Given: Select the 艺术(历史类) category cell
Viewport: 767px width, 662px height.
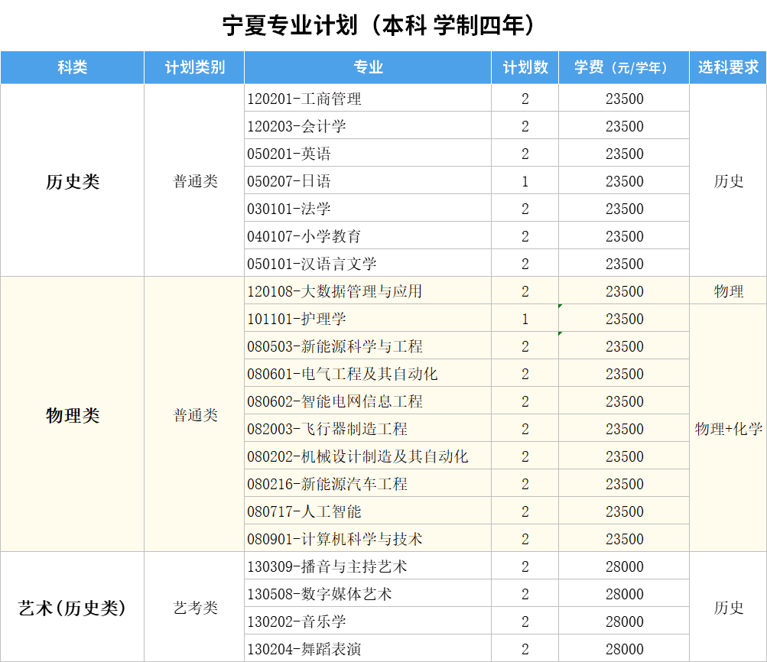Looking at the screenshot, I should pos(73,608).
